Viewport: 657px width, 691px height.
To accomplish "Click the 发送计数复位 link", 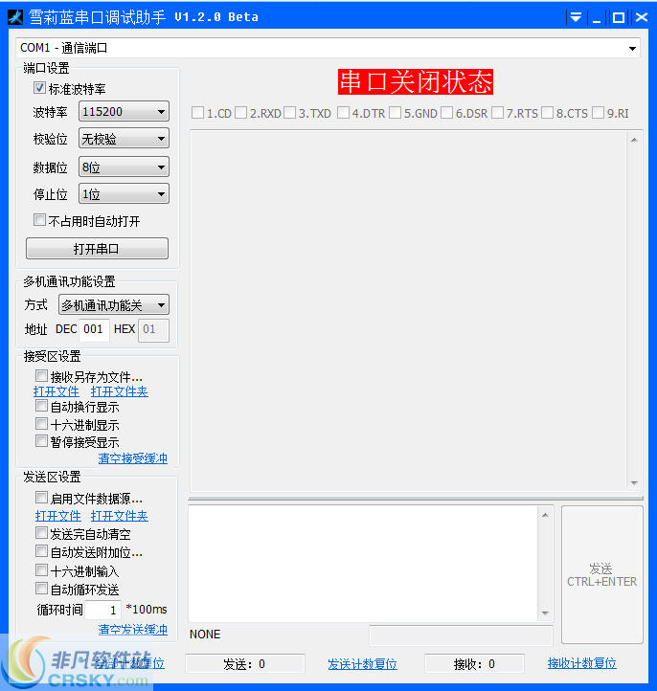I will click(x=362, y=664).
